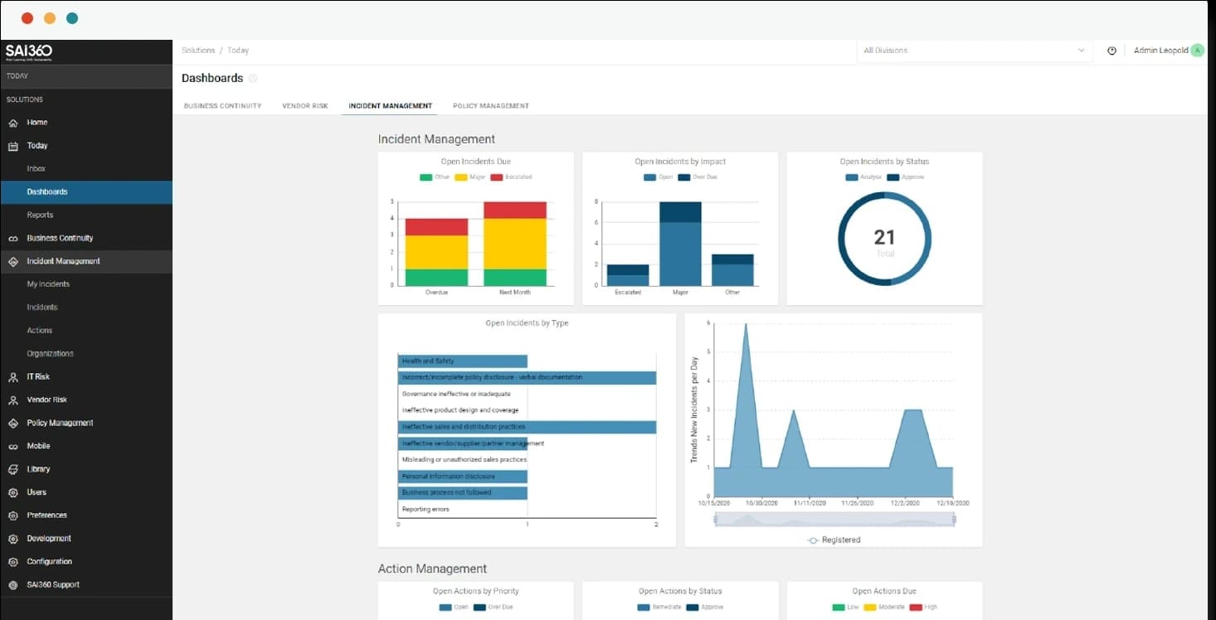Viewport: 1216px width, 620px height.
Task: Click the Business Continuity sidebar icon
Action: tap(12, 239)
